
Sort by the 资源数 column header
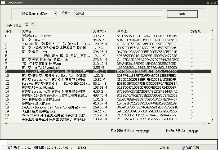point(200,31)
